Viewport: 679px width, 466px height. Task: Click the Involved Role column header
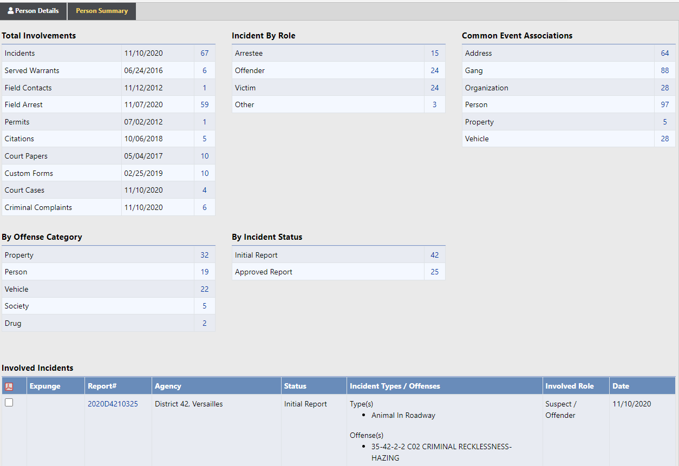[569, 386]
